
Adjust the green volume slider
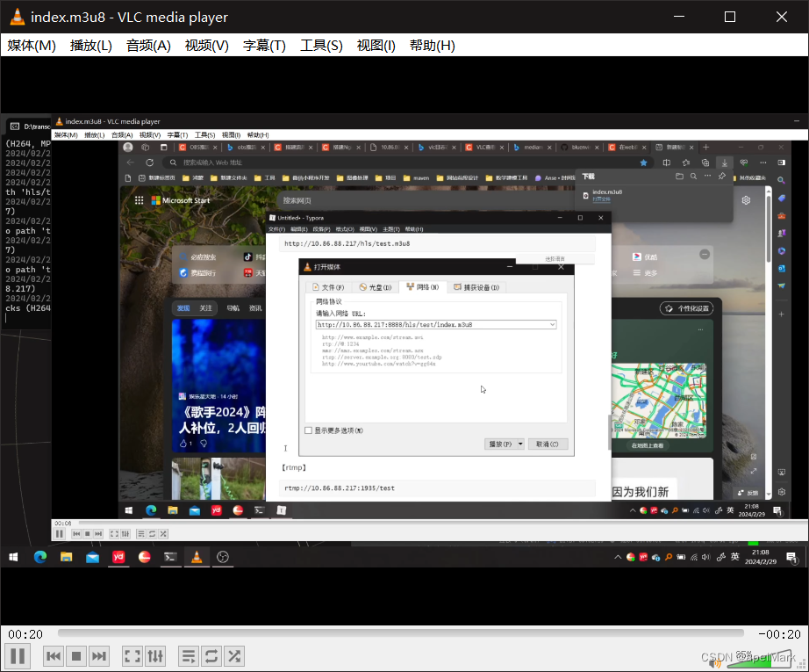tap(758, 660)
